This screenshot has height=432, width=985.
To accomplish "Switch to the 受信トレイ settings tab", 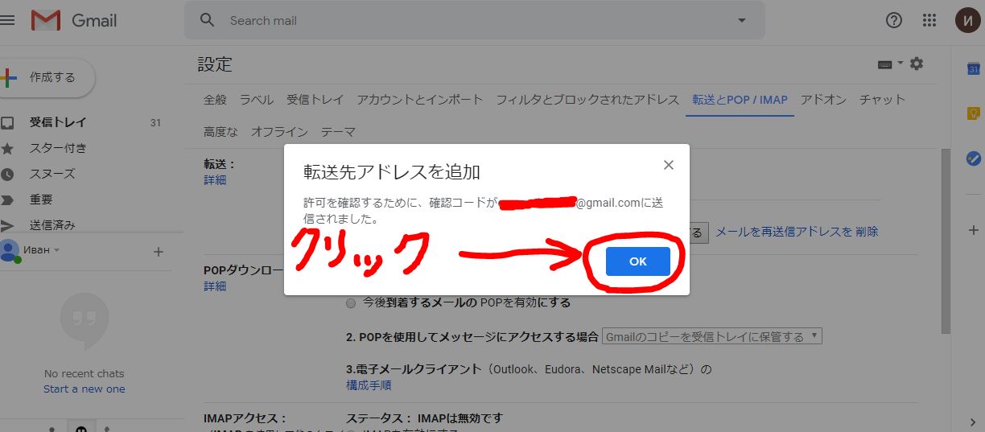I will click(315, 100).
